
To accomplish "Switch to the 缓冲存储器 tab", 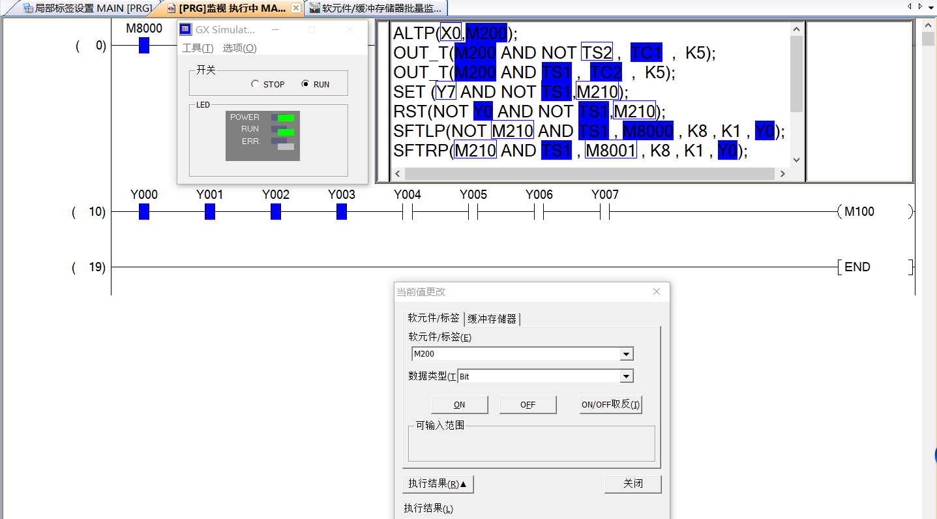I will pos(492,319).
